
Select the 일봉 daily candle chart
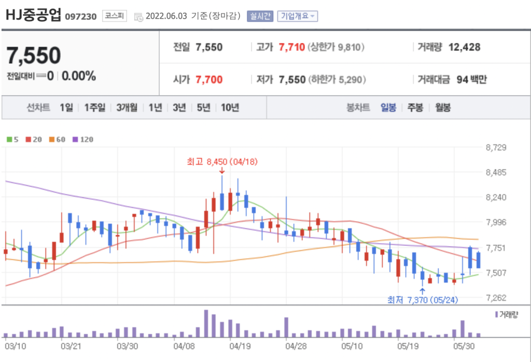click(x=388, y=108)
